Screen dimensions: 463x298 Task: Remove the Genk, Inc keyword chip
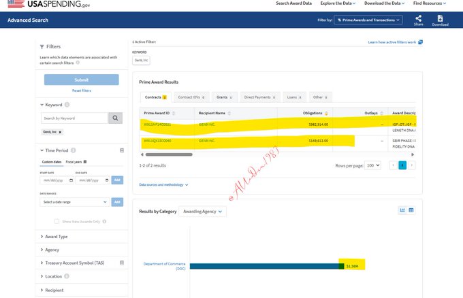(60, 131)
